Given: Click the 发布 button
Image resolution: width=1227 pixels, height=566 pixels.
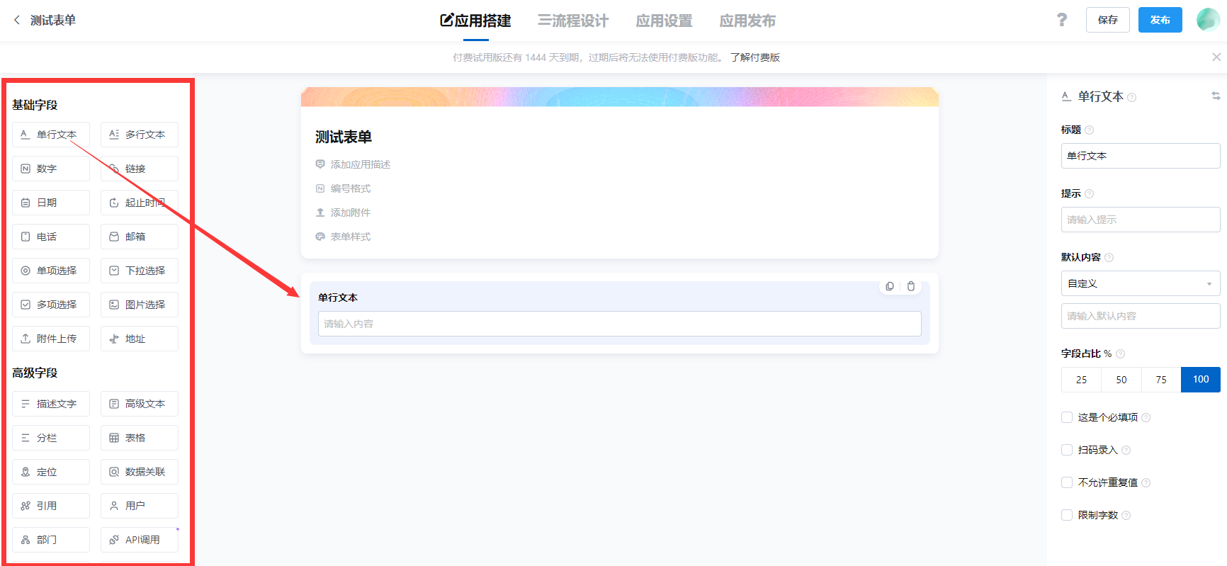Looking at the screenshot, I should (x=1160, y=20).
